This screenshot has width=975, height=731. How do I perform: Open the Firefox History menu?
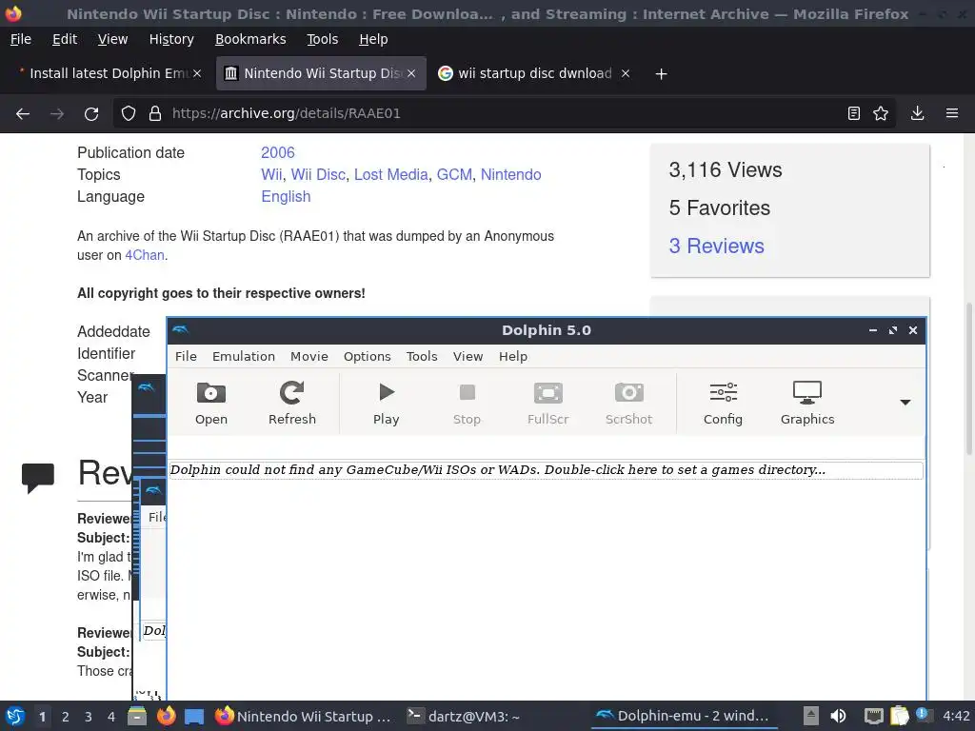[171, 39]
